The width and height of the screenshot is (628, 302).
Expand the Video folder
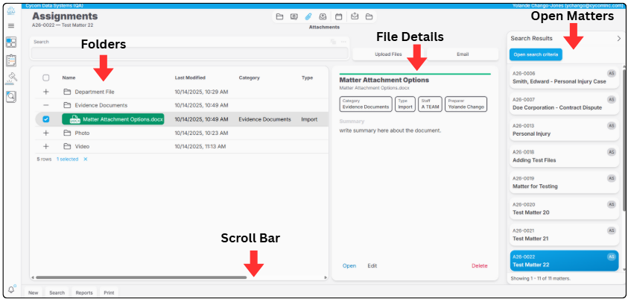click(46, 146)
